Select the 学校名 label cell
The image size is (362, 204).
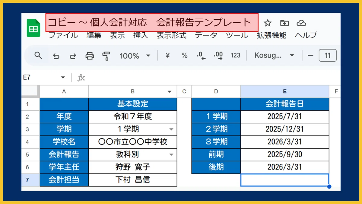[64, 142]
